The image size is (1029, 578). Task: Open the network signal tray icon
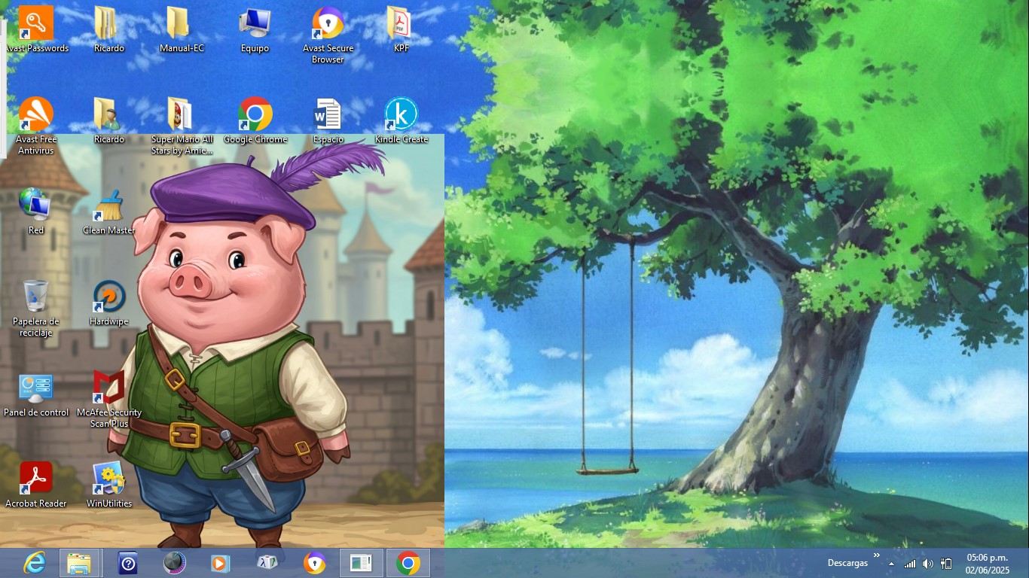(910, 564)
